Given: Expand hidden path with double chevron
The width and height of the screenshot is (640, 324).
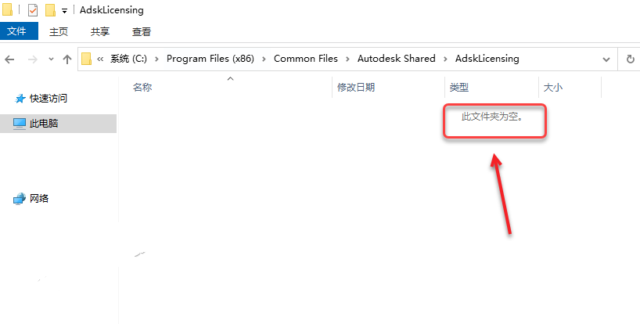Looking at the screenshot, I should [100, 59].
